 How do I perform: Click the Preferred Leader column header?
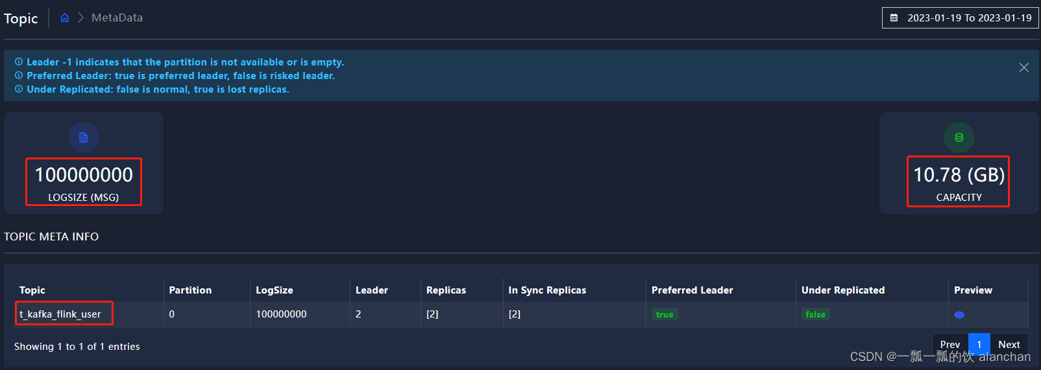(692, 290)
